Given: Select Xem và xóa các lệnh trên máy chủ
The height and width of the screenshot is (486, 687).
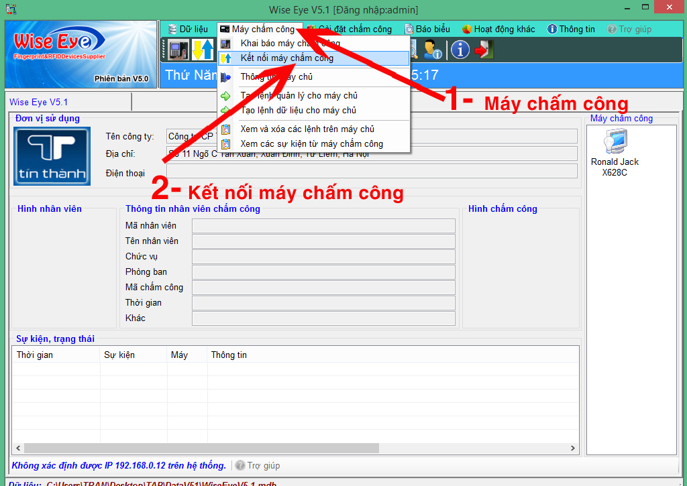Looking at the screenshot, I should 307,129.
